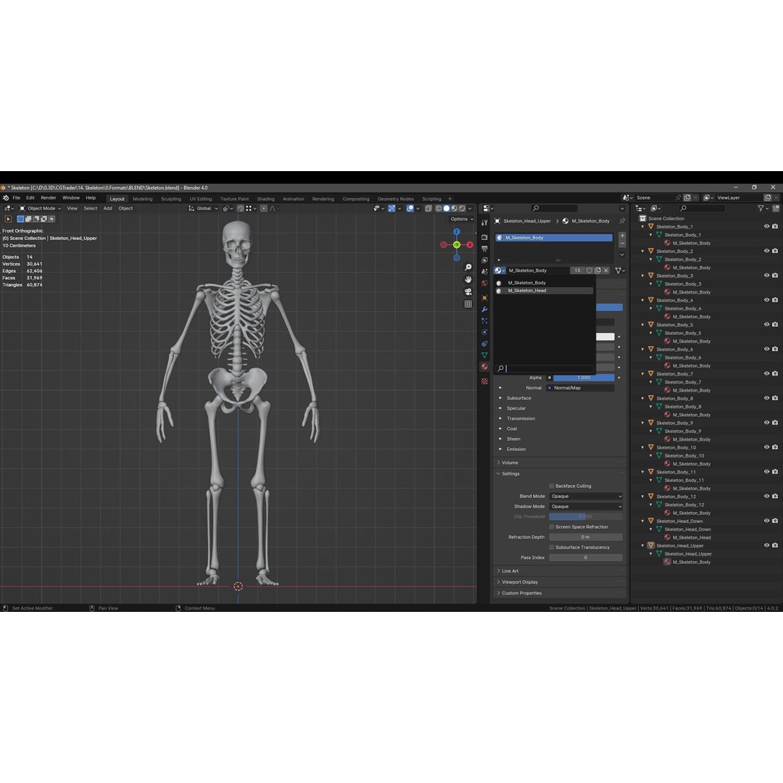Open Shadow Mode Opaque dropdown
This screenshot has height=783, width=783.
pos(586,506)
